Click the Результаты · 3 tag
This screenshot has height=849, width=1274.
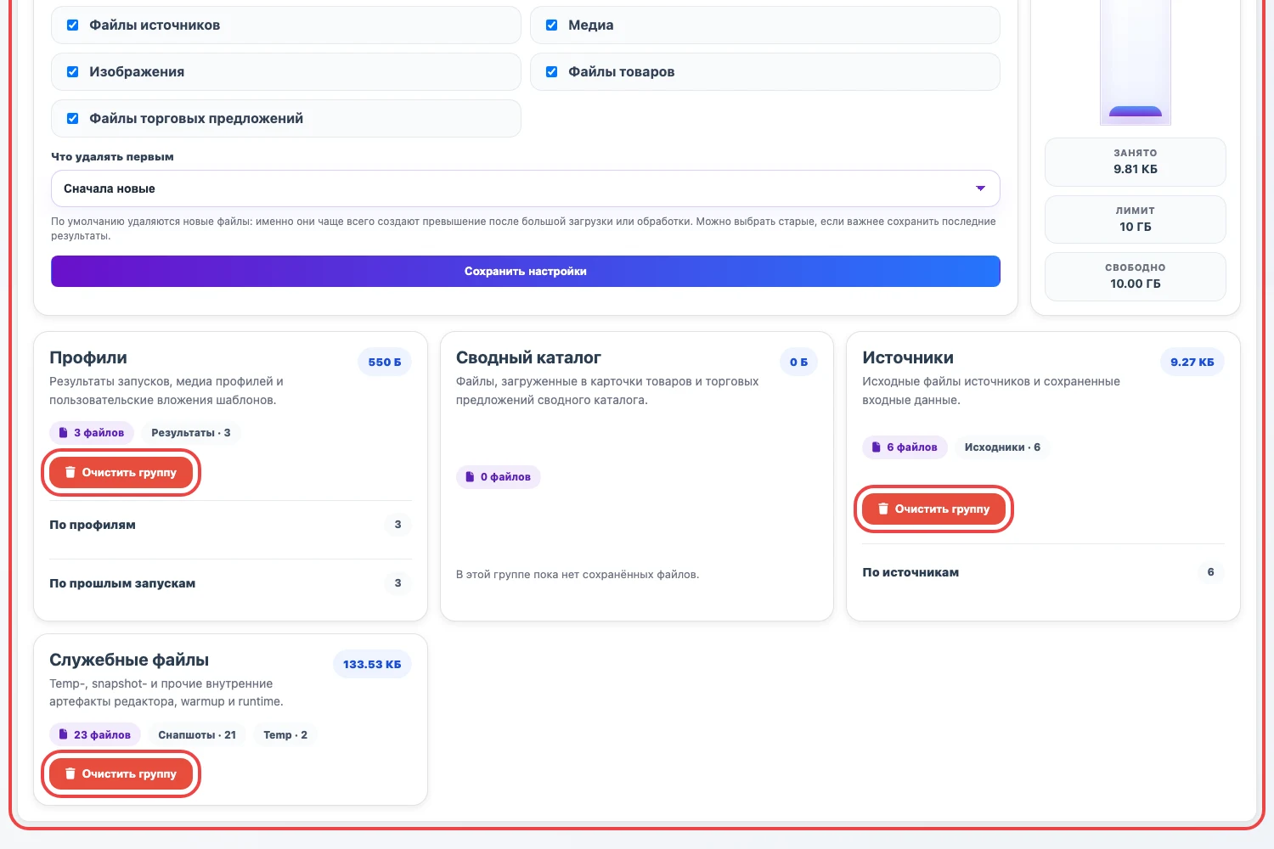(191, 433)
